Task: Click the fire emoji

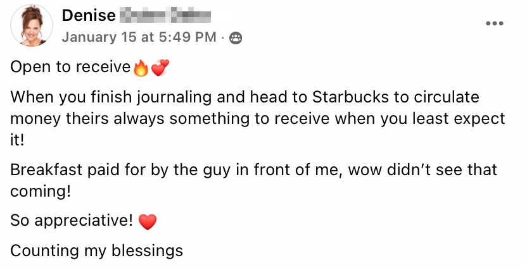Action: (x=141, y=68)
